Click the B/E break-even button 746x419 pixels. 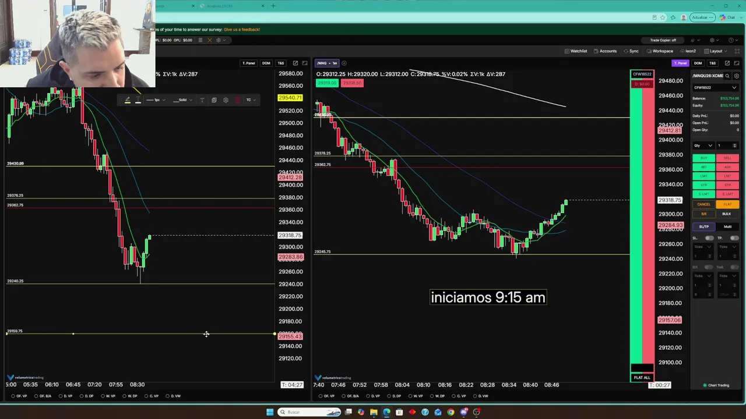tap(704, 214)
